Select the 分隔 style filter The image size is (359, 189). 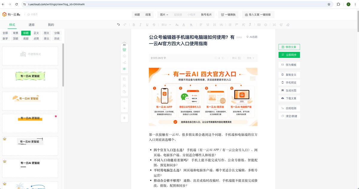(57, 33)
